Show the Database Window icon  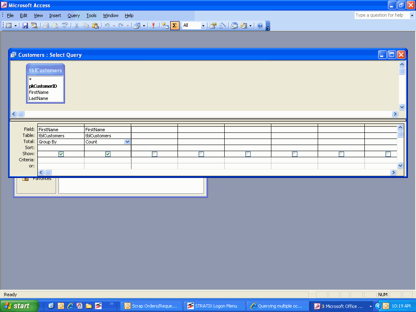(x=234, y=26)
